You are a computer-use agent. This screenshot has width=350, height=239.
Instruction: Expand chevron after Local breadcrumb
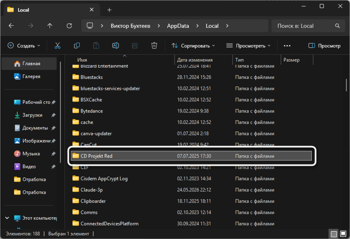coord(227,26)
